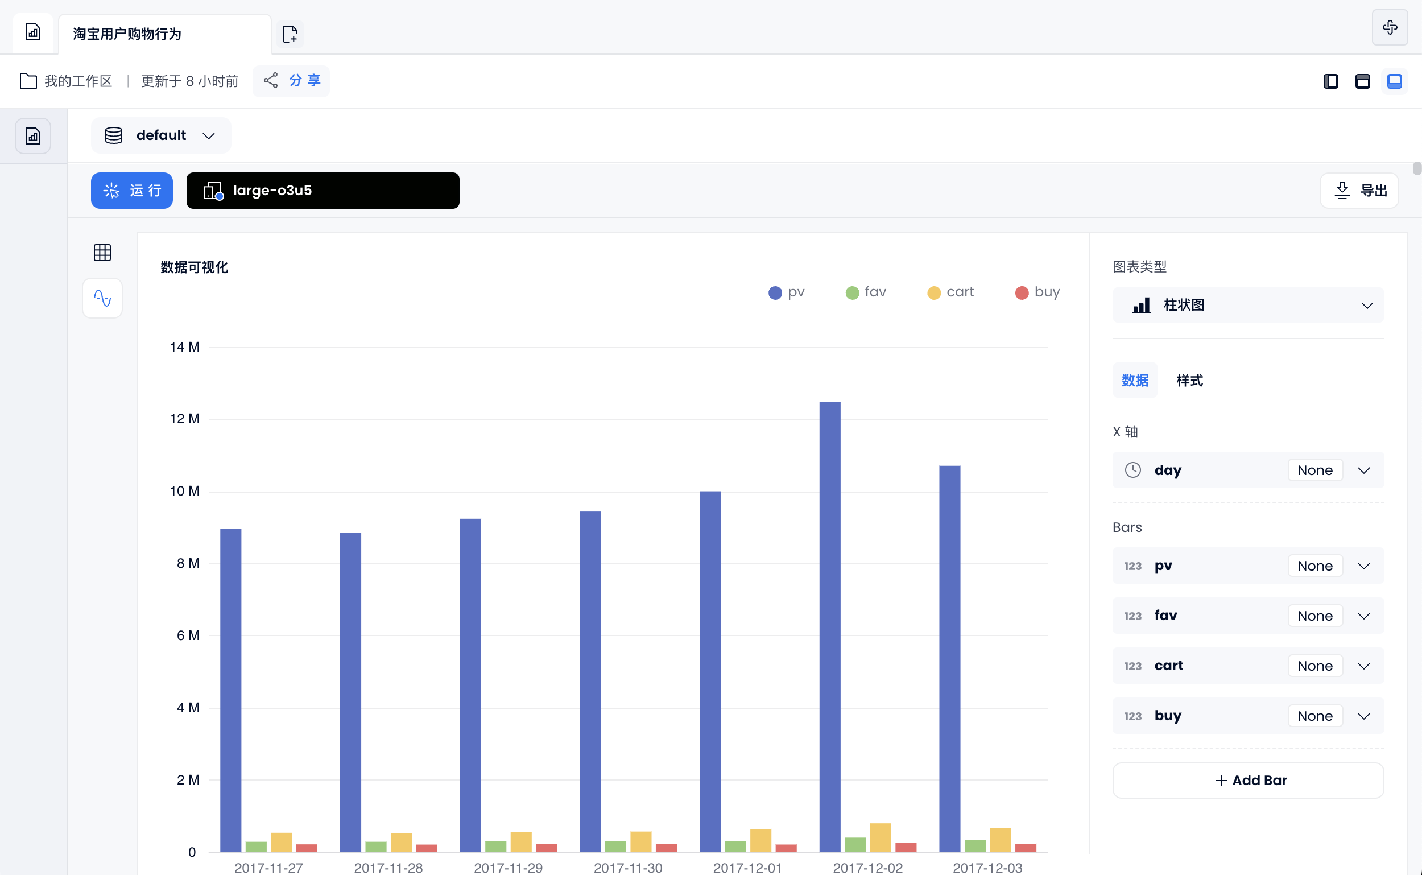Image resolution: width=1422 pixels, height=875 pixels.
Task: Click the 运行 run button
Action: point(133,191)
